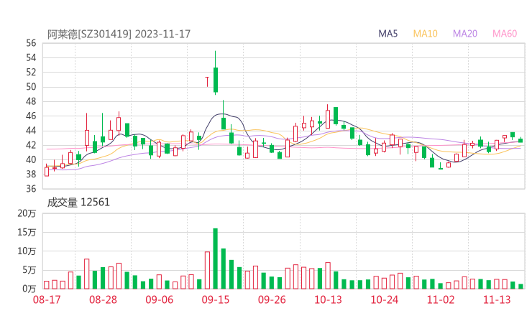Select the 08-17 date on the axis
The height and width of the screenshot is (316, 532).
pos(47,299)
